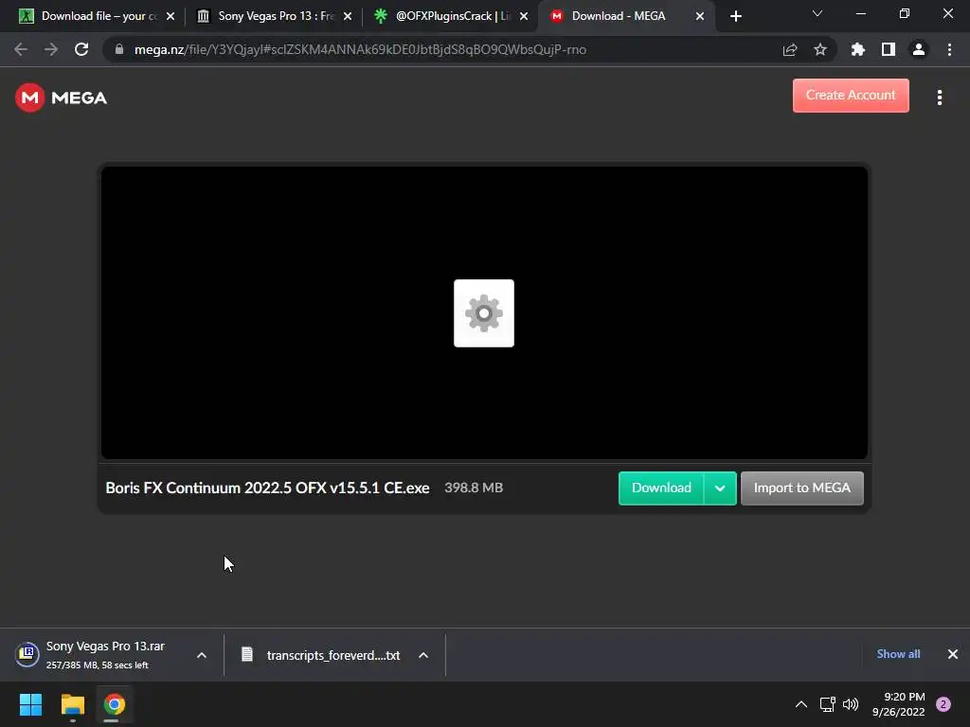The width and height of the screenshot is (970, 727).
Task: Open the volume tray icon
Action: tap(851, 704)
